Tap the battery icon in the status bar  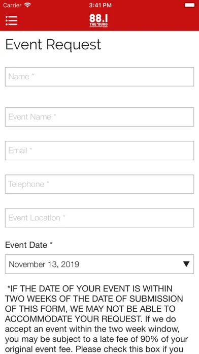189,5
